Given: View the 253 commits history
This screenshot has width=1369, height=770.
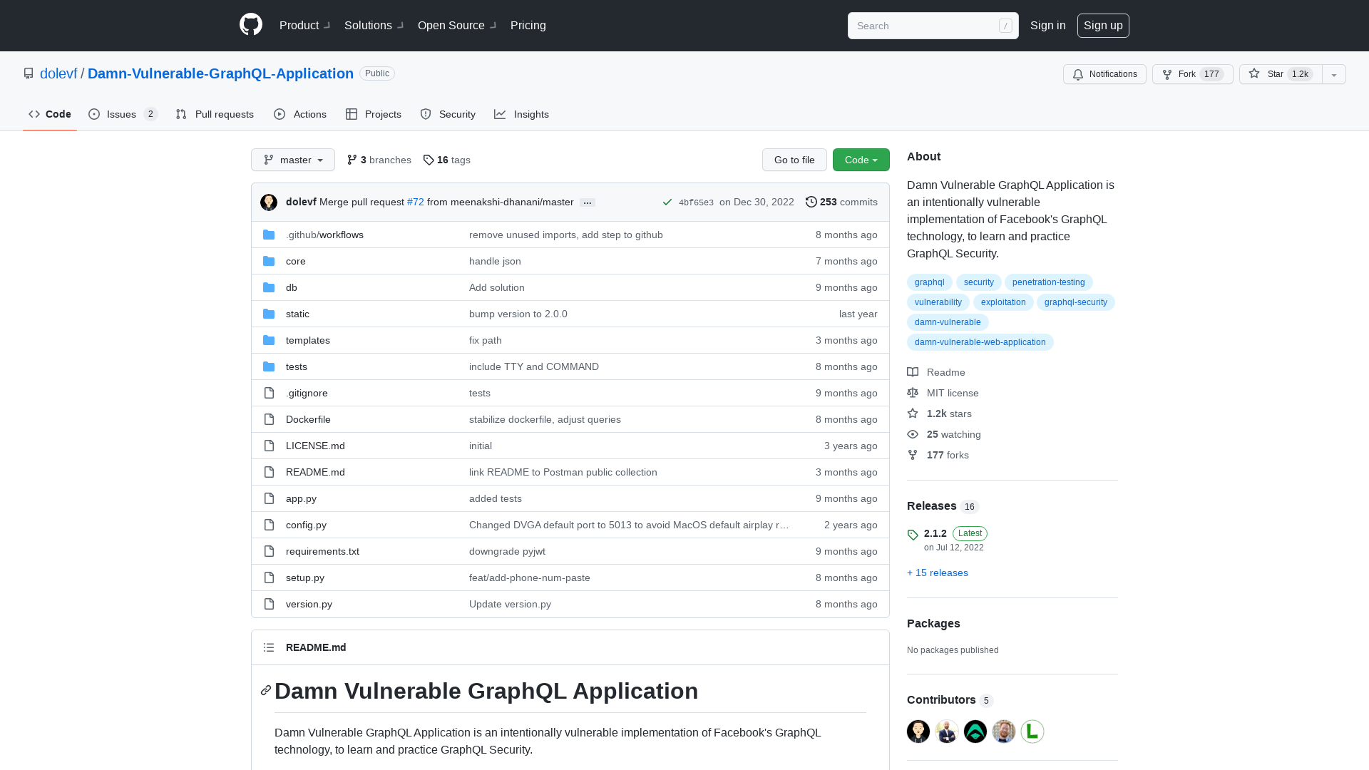Looking at the screenshot, I should tap(841, 202).
